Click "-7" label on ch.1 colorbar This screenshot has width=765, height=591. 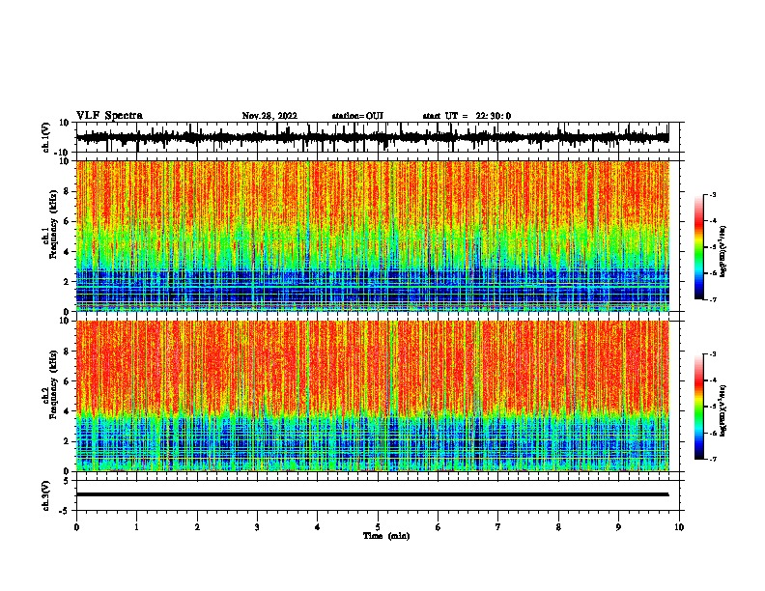coord(712,299)
